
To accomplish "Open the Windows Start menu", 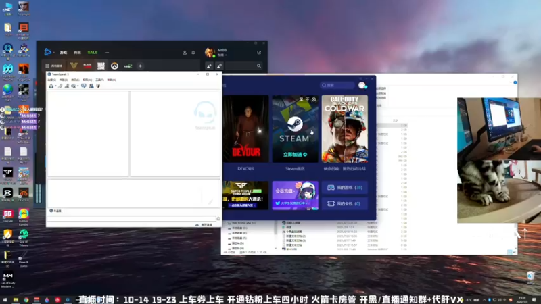I will click(5, 300).
